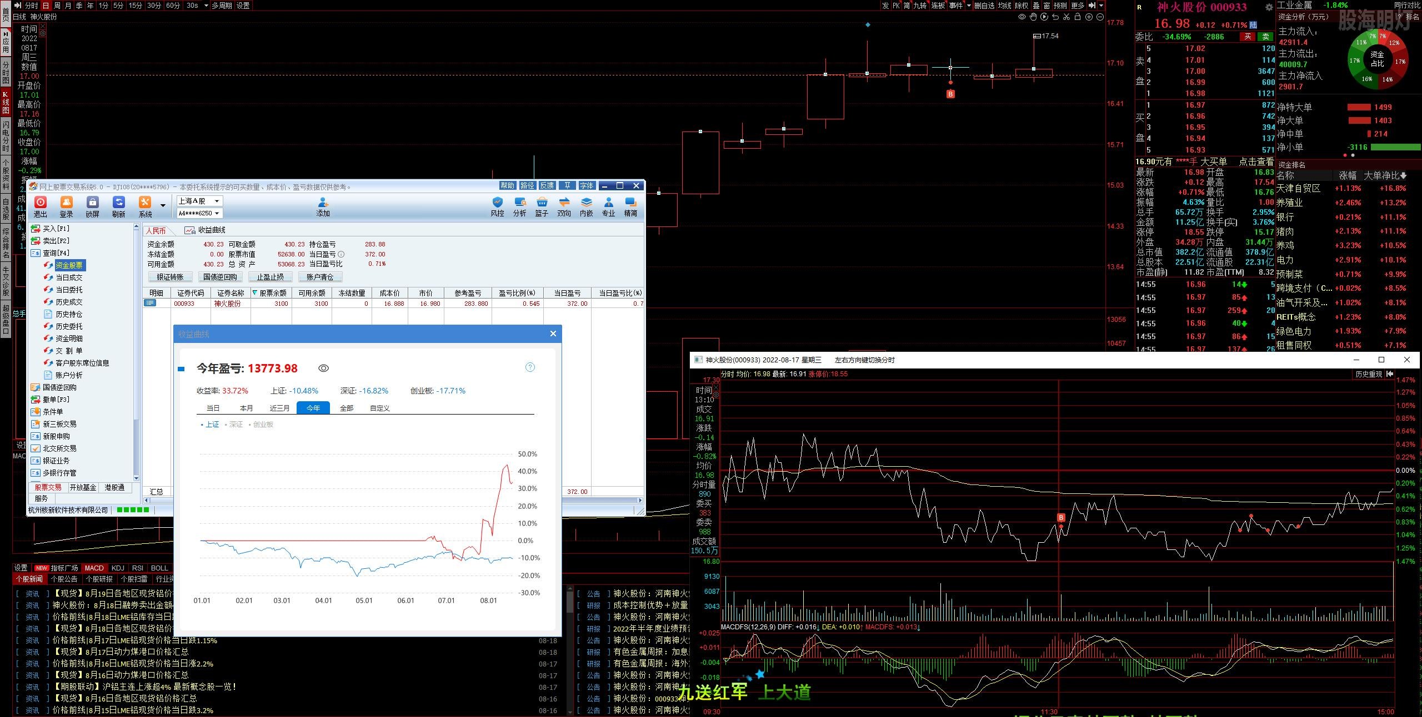
Task: Zoom out chart with minus circle icon
Action: [x=1100, y=17]
